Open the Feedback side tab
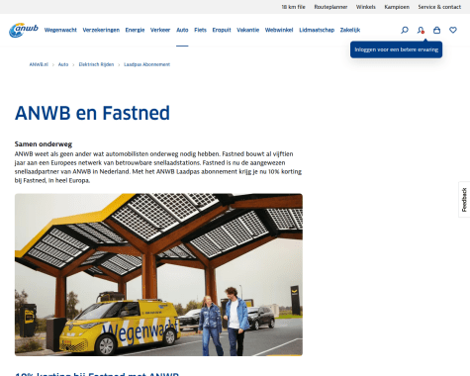Screen dimensions: 470x376 [x=464, y=200]
